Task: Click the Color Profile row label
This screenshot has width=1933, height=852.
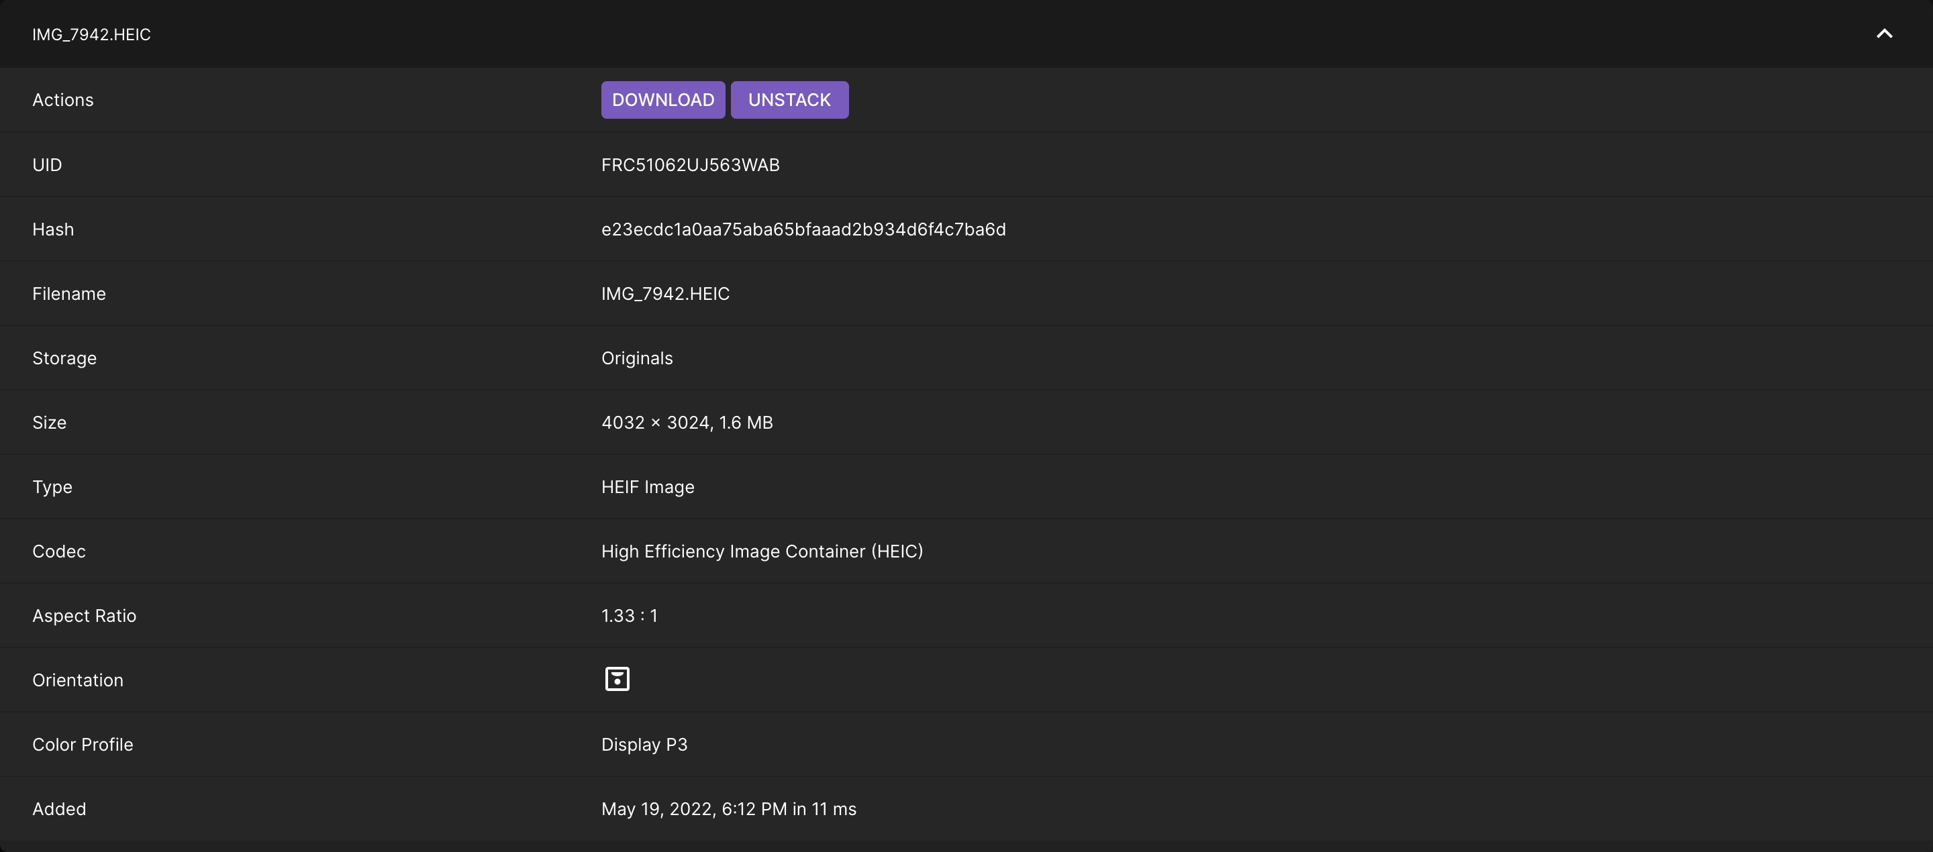Action: pyautogui.click(x=83, y=745)
